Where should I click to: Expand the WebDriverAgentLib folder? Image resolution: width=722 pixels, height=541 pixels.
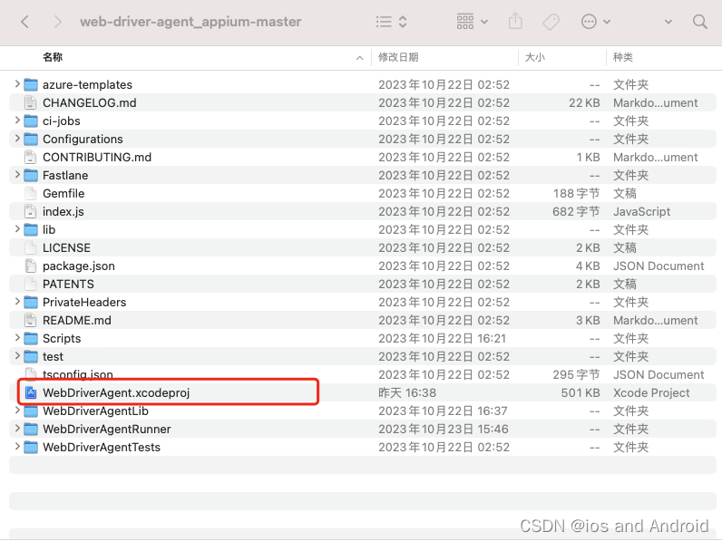pos(17,410)
